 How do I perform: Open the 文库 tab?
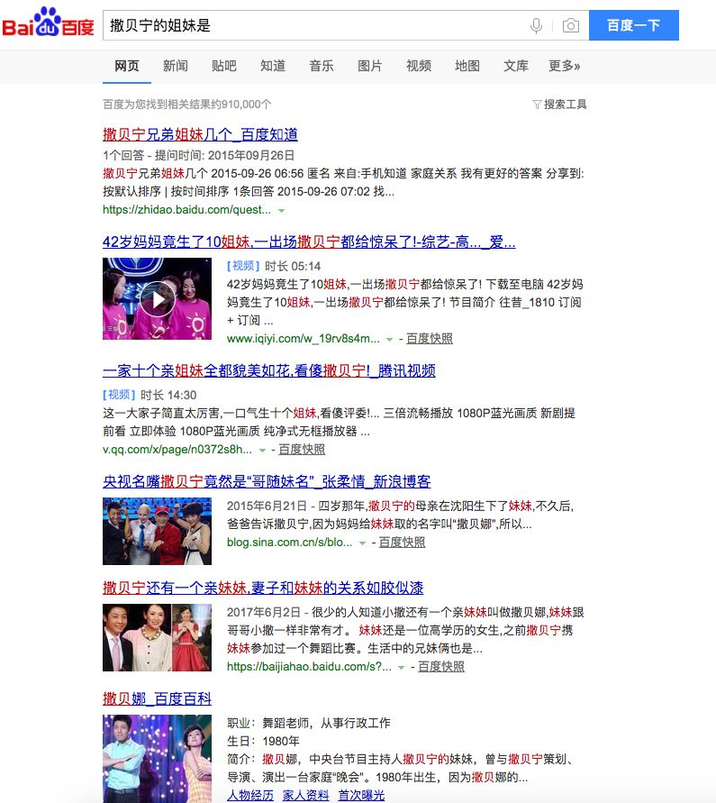click(x=516, y=66)
